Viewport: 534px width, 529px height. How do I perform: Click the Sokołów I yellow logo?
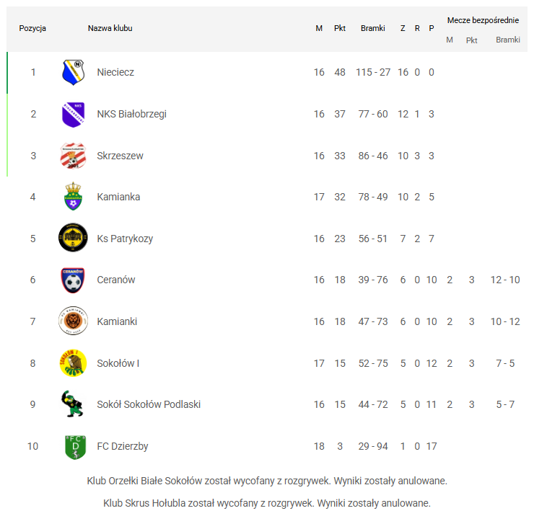click(x=73, y=363)
